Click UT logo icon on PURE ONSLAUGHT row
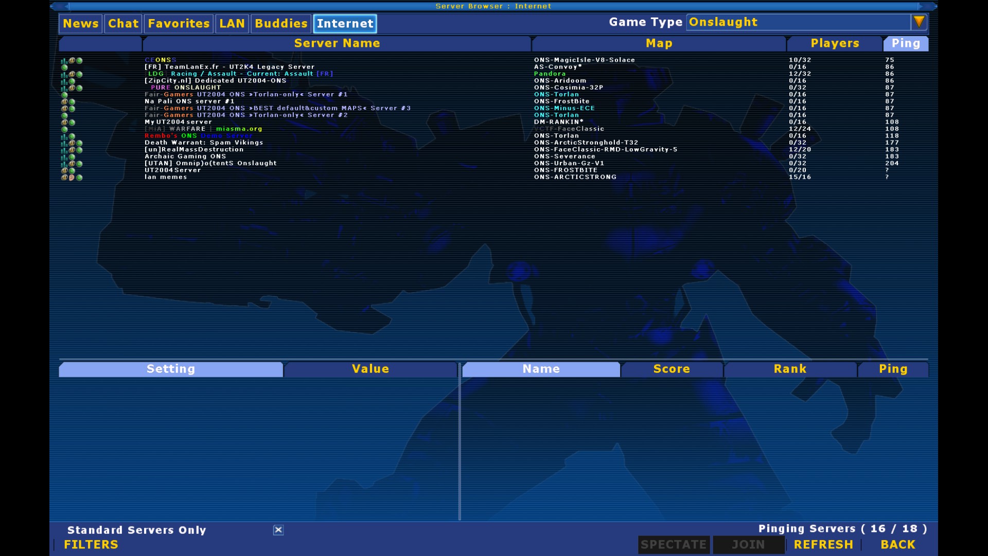This screenshot has width=988, height=556. (x=72, y=88)
